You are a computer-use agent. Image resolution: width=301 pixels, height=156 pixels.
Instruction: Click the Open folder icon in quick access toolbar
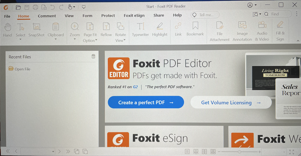point(18,8)
